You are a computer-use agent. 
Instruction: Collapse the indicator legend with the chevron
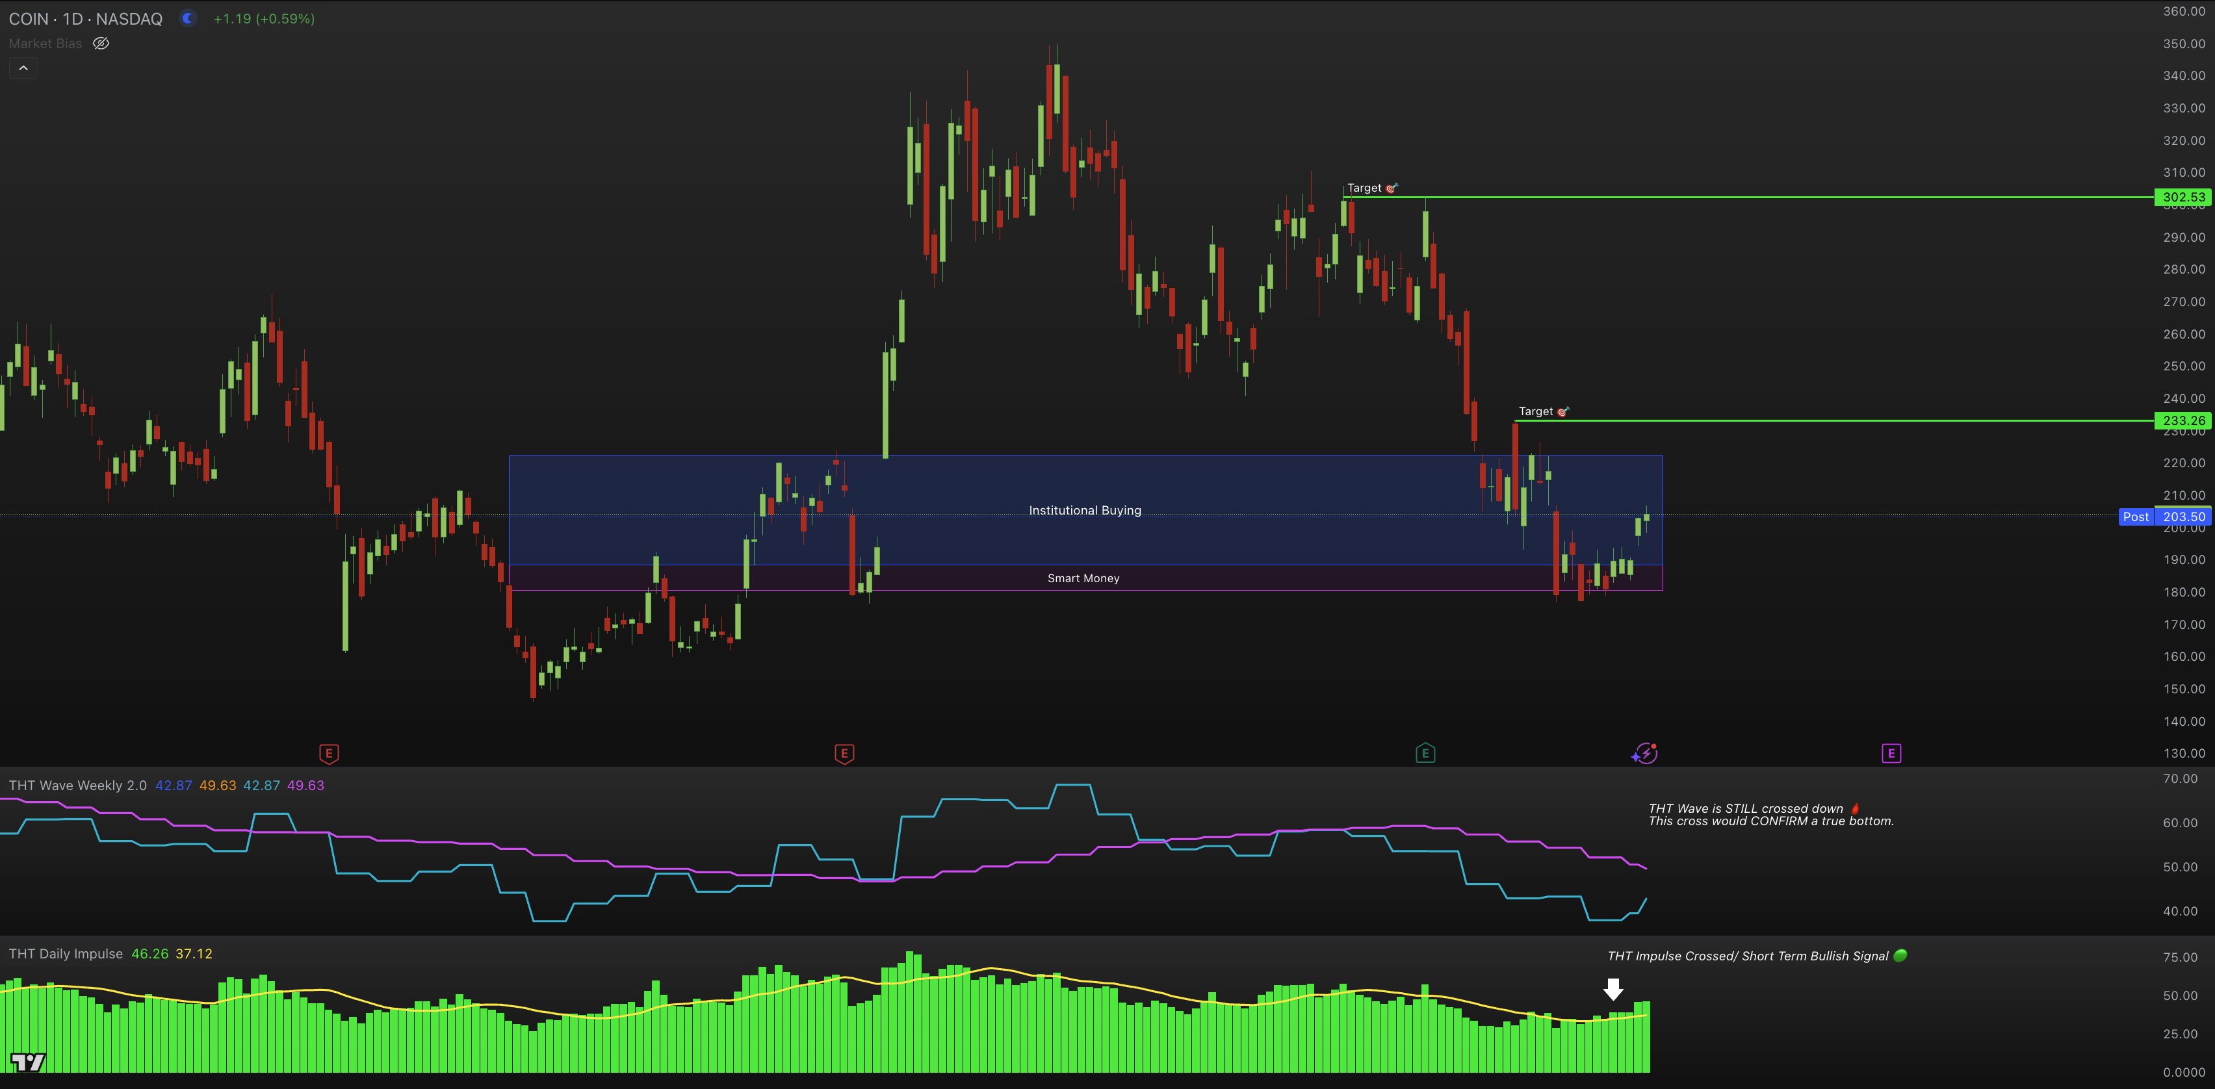click(x=23, y=68)
